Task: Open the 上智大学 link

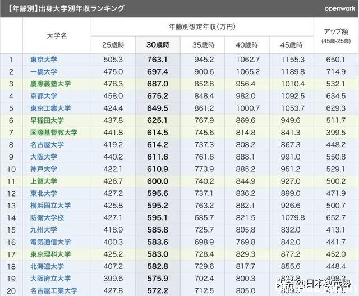Action: click(x=44, y=181)
